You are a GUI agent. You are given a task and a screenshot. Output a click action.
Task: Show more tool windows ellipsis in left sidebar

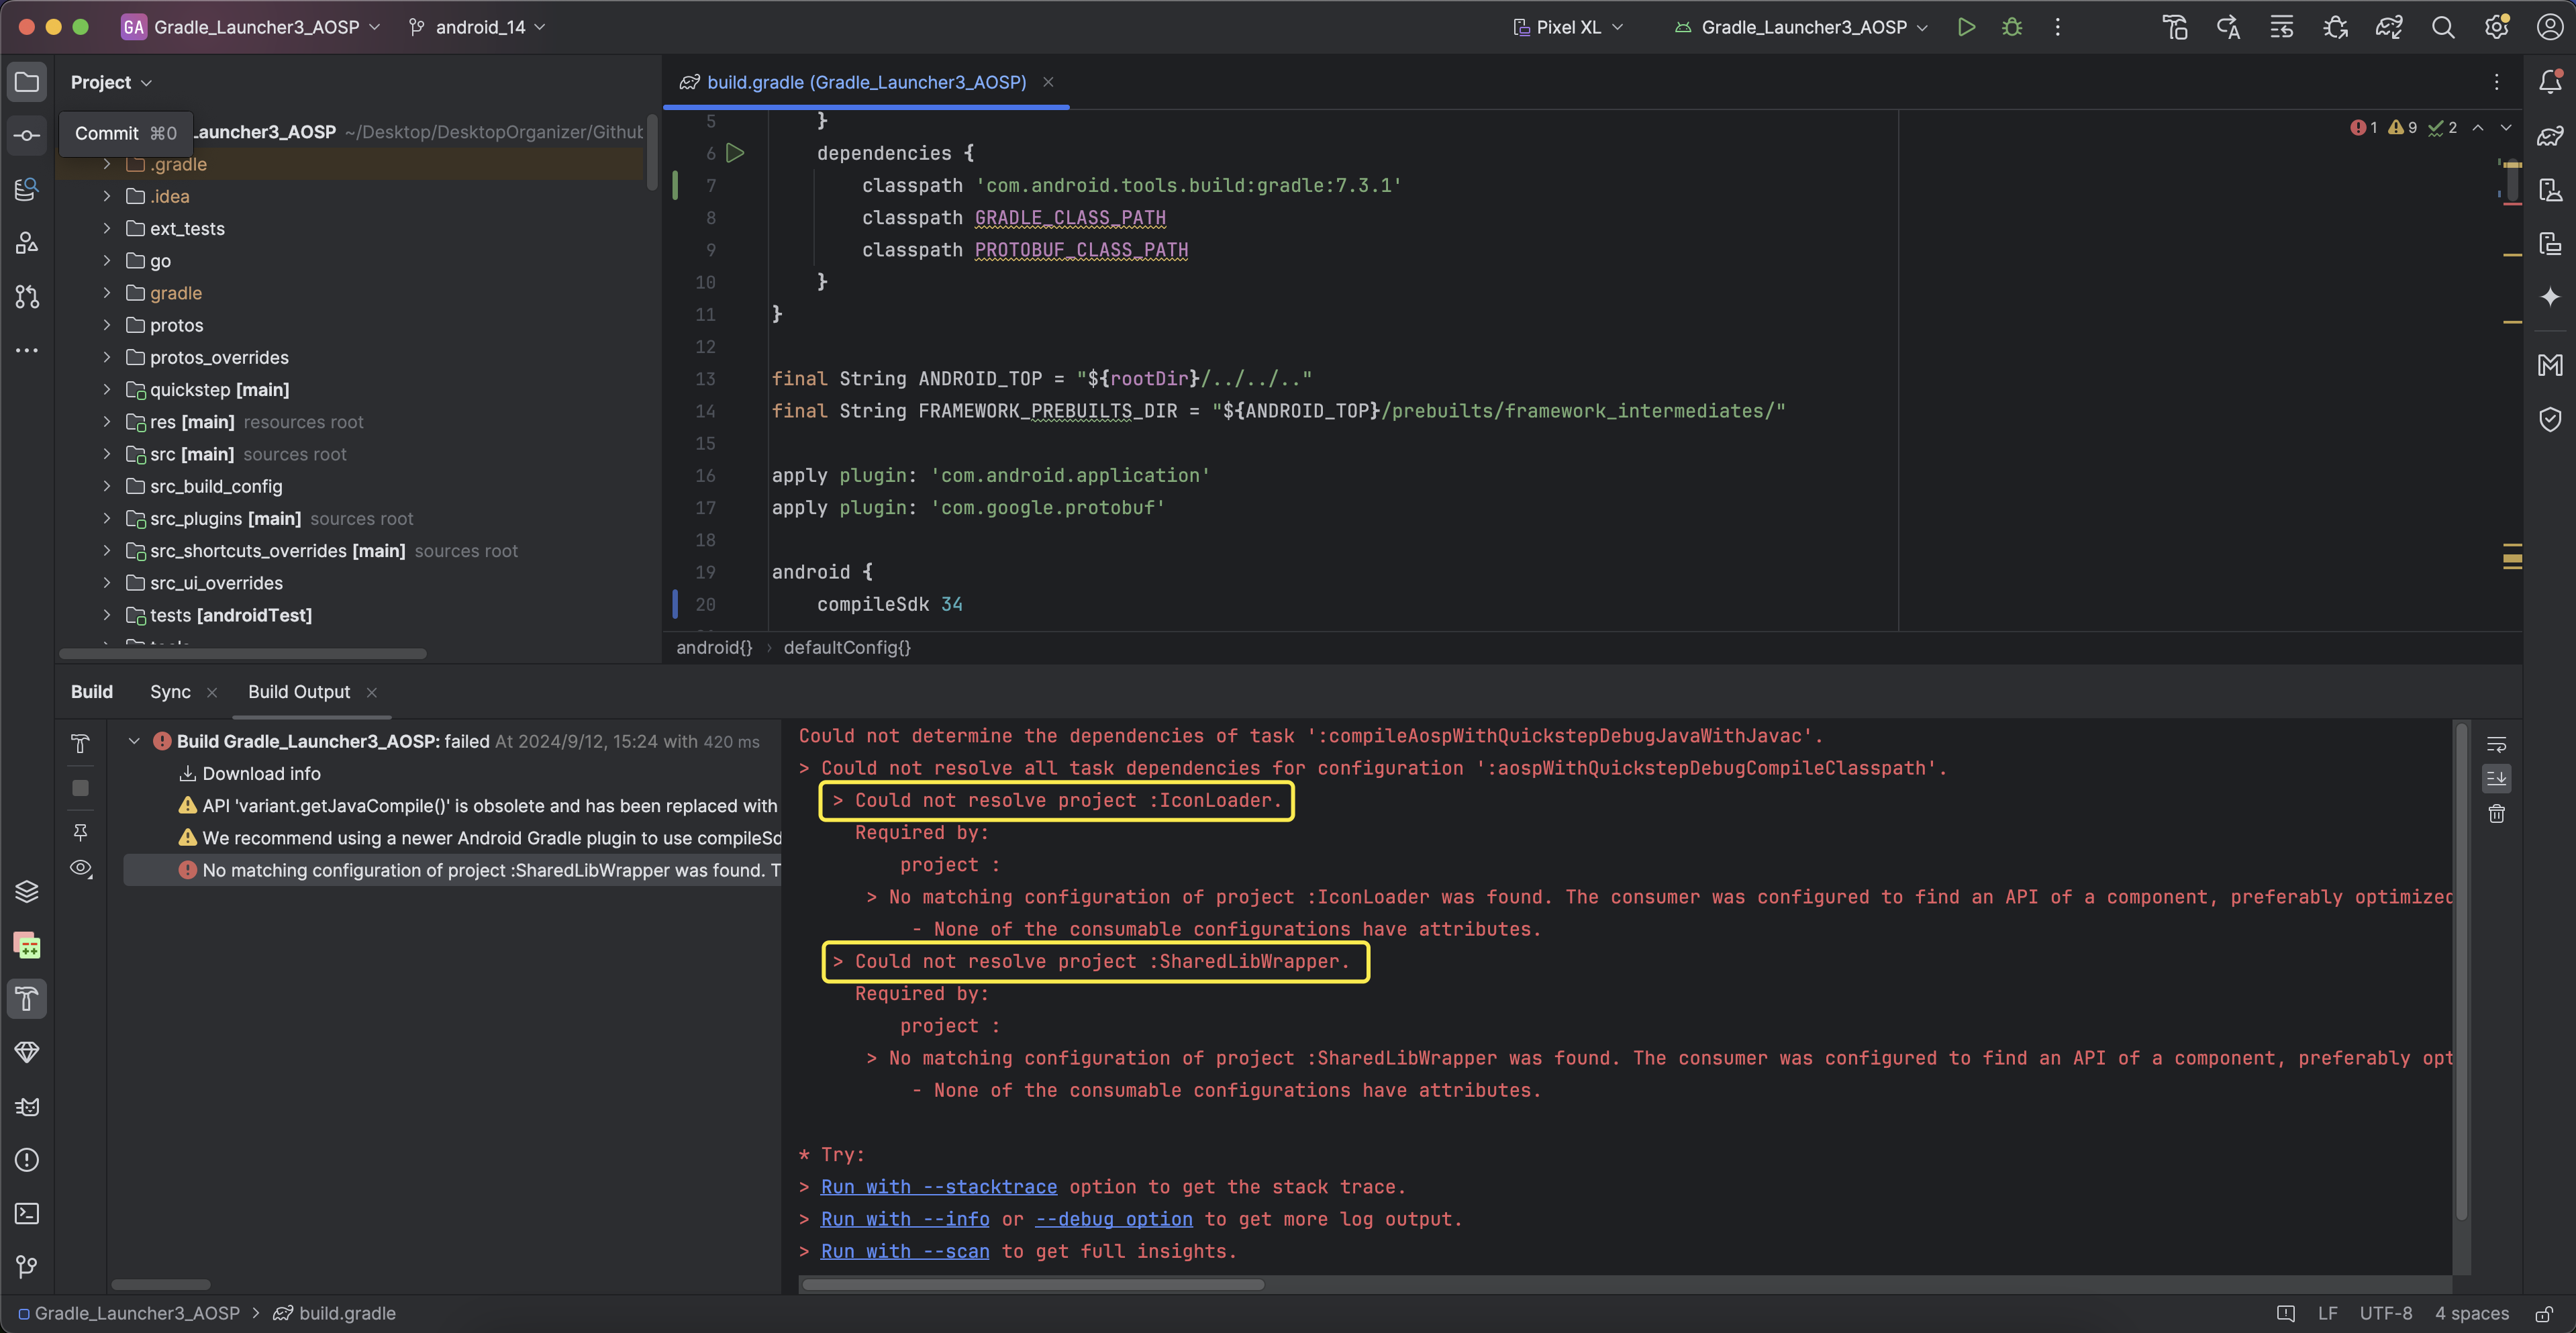click(x=27, y=350)
